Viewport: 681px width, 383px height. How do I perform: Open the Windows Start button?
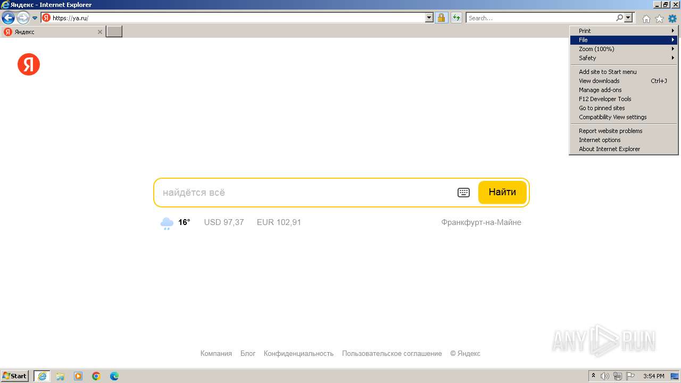point(14,376)
